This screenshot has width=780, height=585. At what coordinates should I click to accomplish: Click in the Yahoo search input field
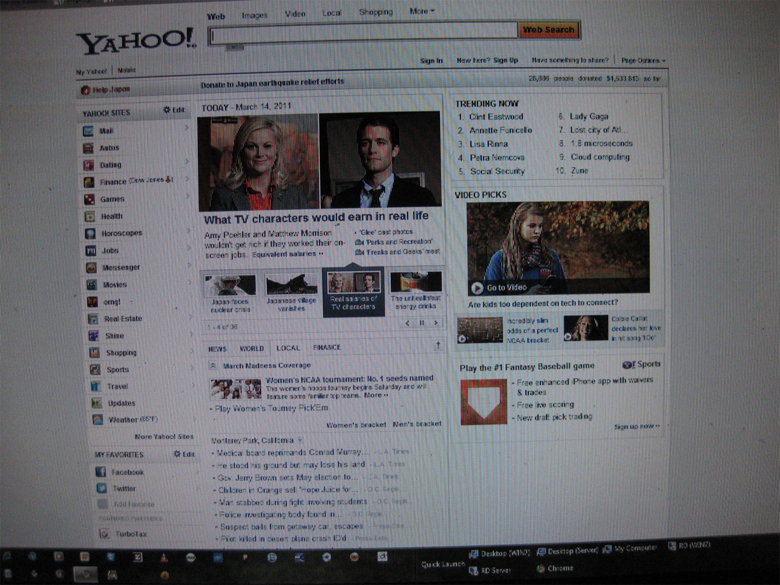pyautogui.click(x=363, y=34)
